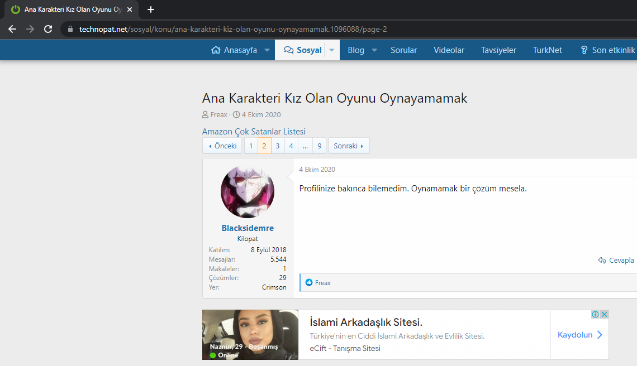
Task: Open Videolar in the navigation bar
Action: [449, 50]
